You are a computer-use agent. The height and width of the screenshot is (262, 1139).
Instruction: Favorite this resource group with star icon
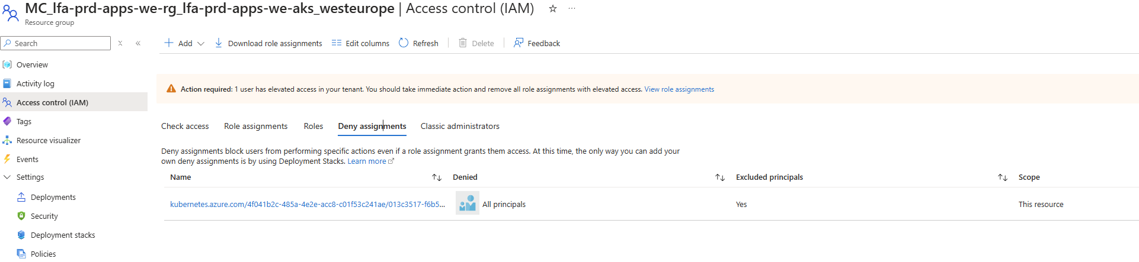(x=552, y=9)
